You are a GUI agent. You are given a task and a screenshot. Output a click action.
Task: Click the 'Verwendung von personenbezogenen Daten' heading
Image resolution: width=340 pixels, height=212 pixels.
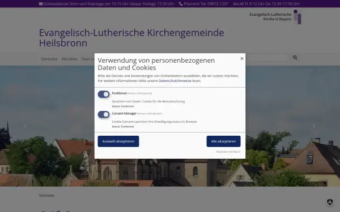coord(156,64)
